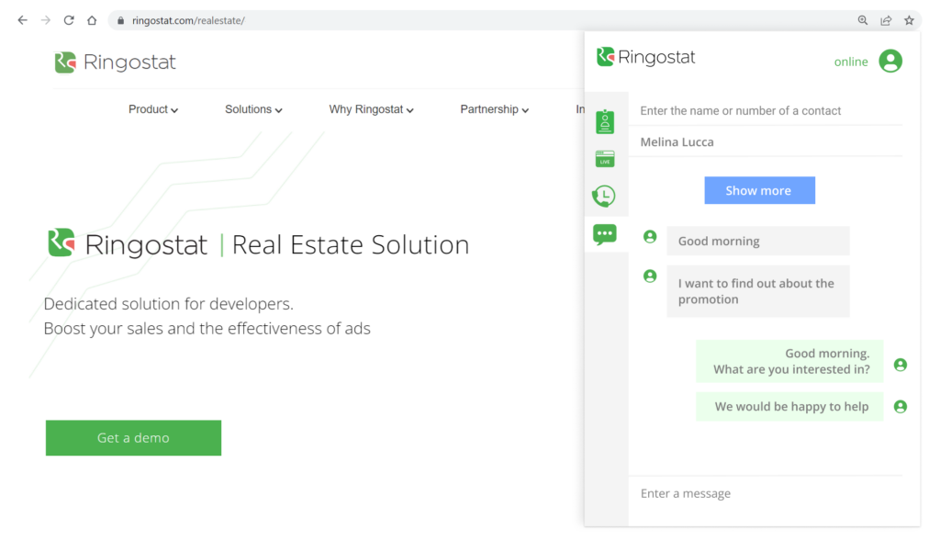940x541 pixels.
Task: Click the browser home icon
Action: click(92, 20)
